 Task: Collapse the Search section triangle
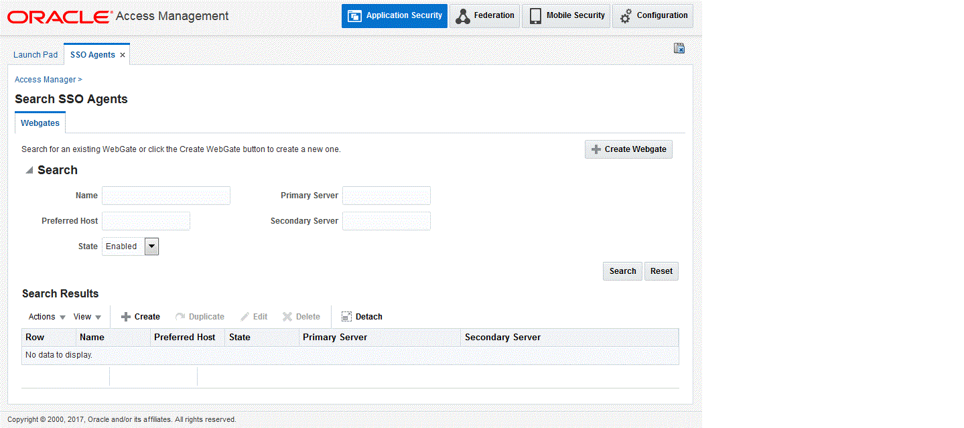coord(29,171)
